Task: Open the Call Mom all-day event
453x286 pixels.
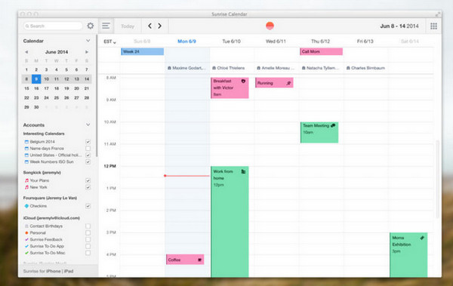Action: coord(322,52)
